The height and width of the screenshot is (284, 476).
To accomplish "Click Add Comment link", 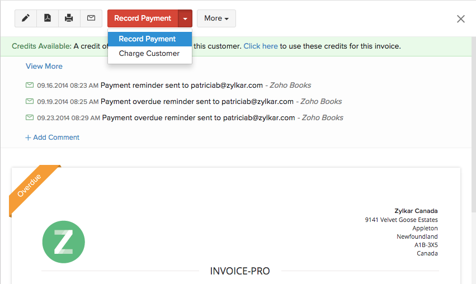I will tap(56, 138).
